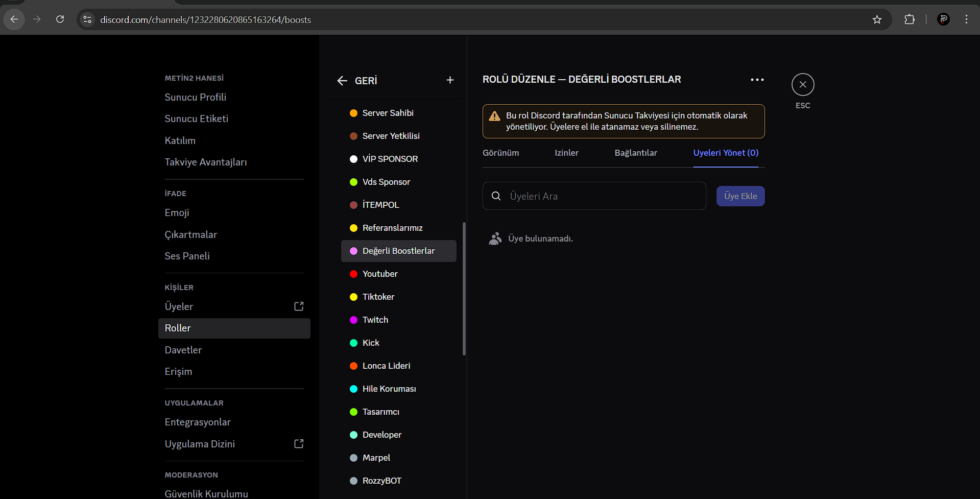Open Takviye Avantajları page
The image size is (980, 499).
point(234,162)
